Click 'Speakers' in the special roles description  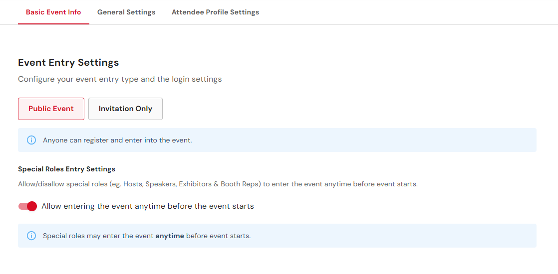click(159, 185)
